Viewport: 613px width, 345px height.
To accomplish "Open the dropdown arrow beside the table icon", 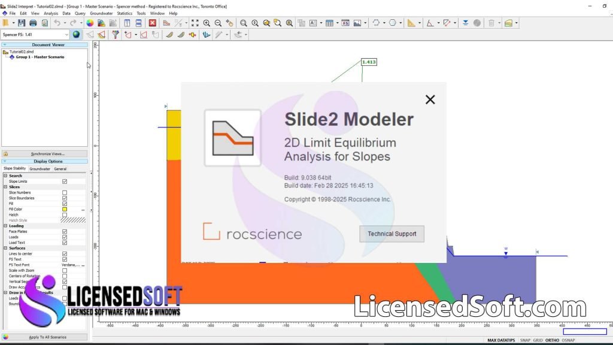I will pos(337,23).
